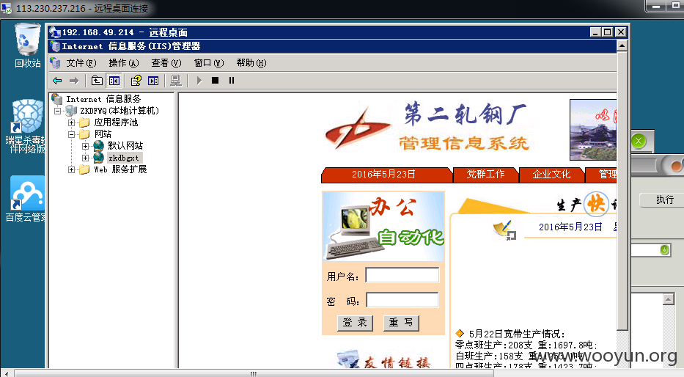
Task: Pause the site with the pause icon
Action: pos(232,80)
